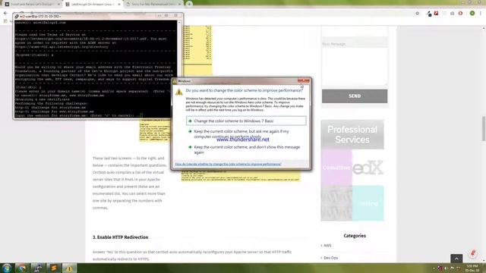The width and height of the screenshot is (486, 273).
Task: Close the LetsEncrypt On Amazon Linux tab
Action: point(119,5)
